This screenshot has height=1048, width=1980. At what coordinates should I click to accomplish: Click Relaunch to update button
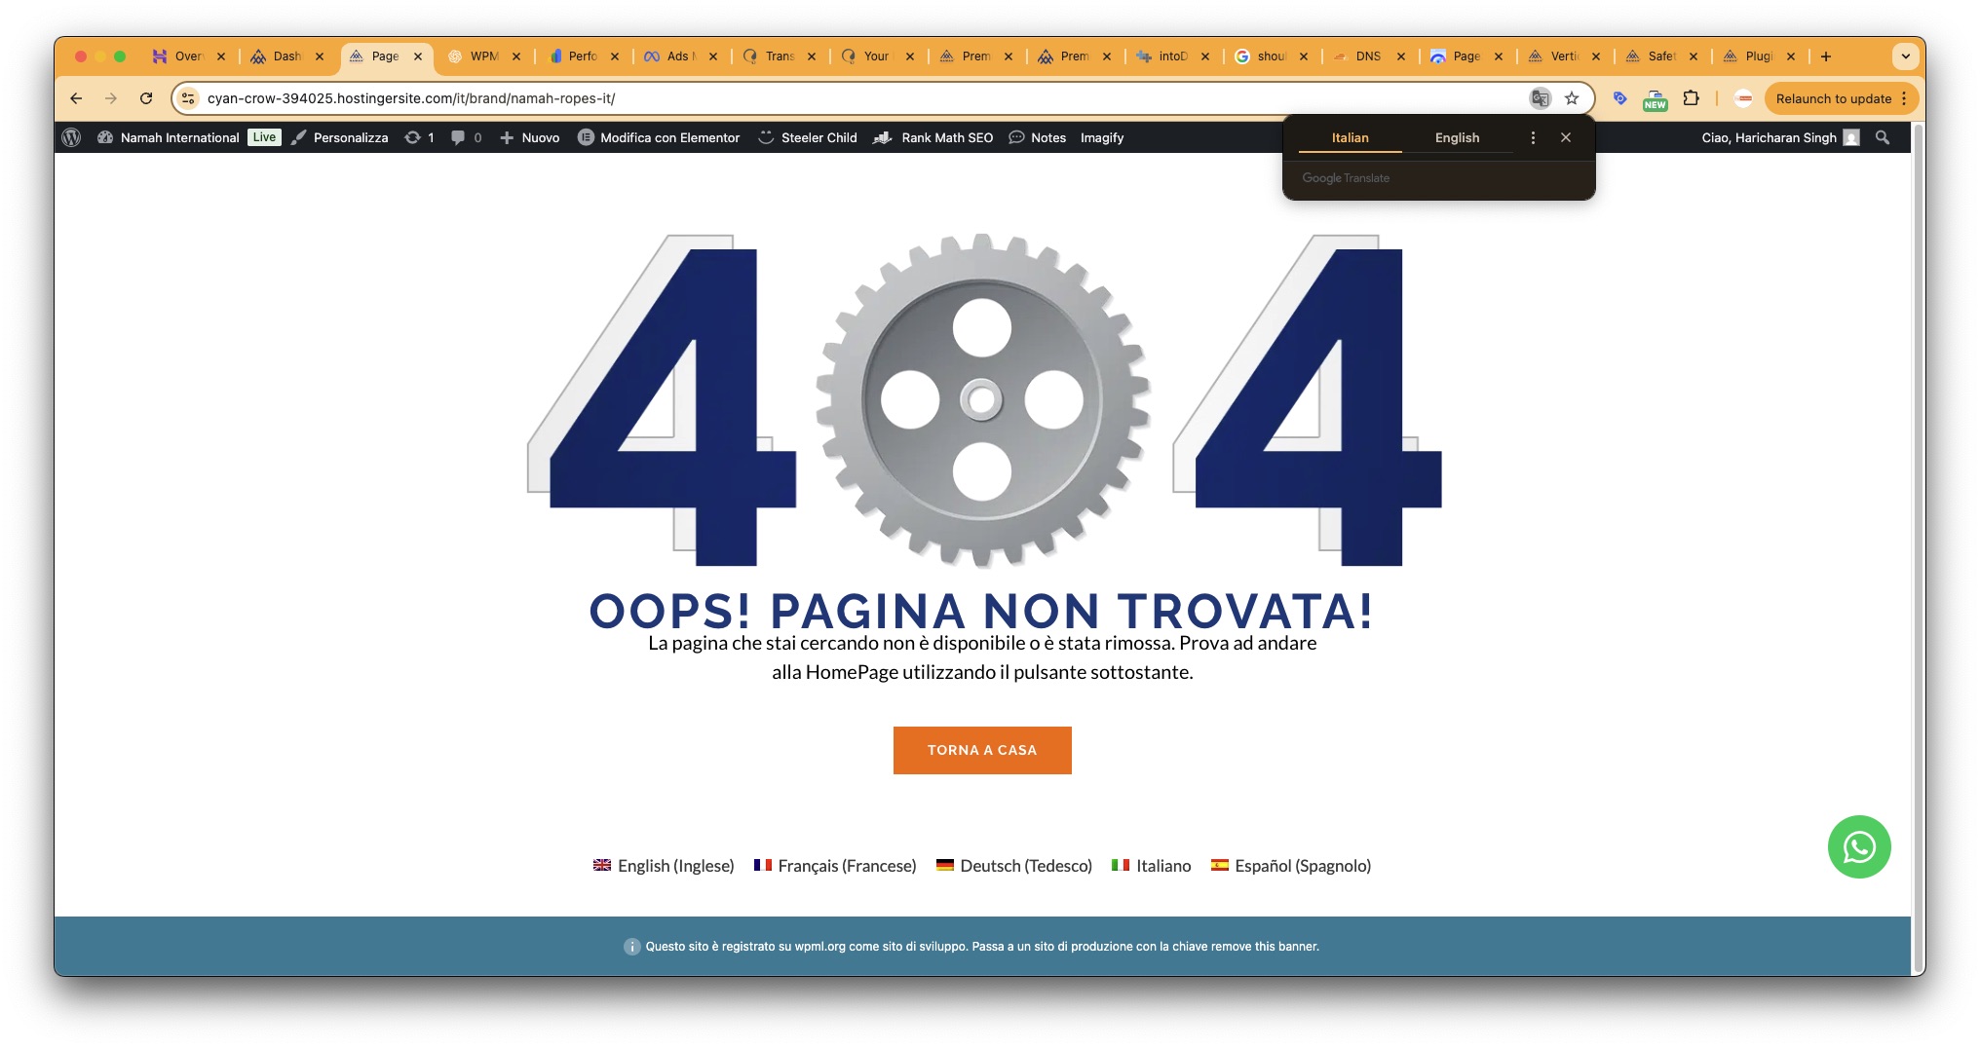[1841, 98]
